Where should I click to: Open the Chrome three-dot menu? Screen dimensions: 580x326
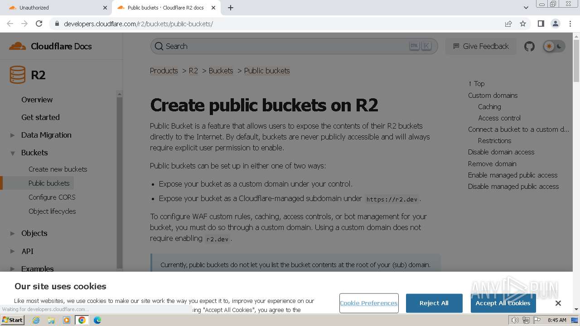tap(570, 24)
